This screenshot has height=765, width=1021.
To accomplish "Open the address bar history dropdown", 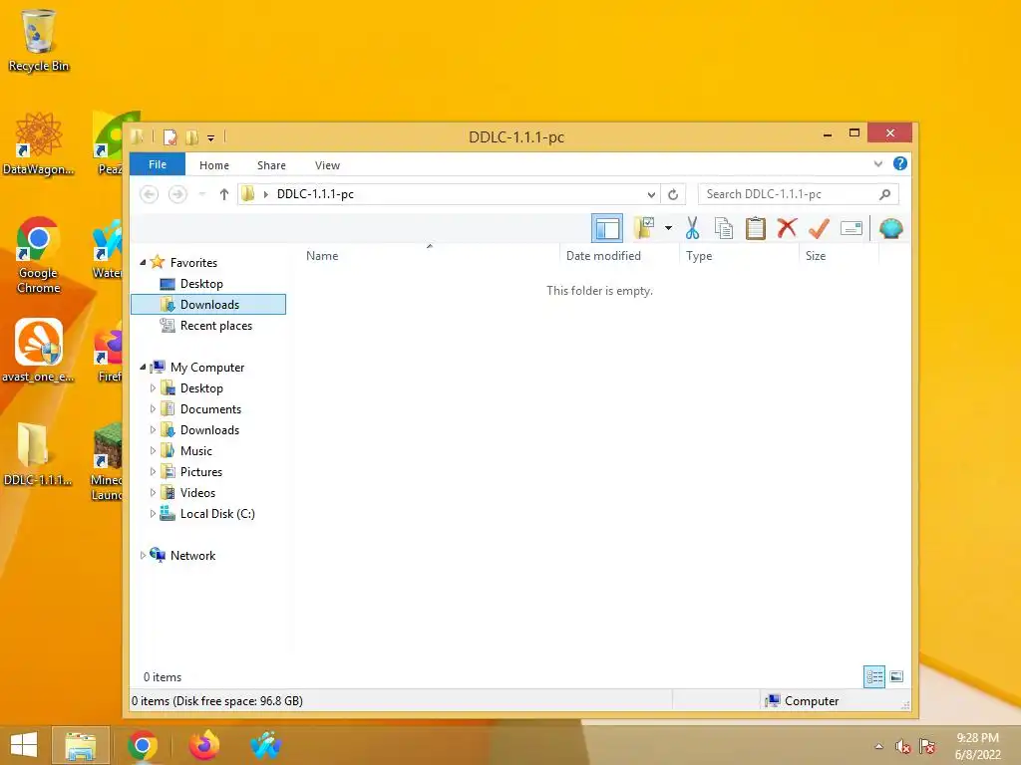I will coord(651,194).
